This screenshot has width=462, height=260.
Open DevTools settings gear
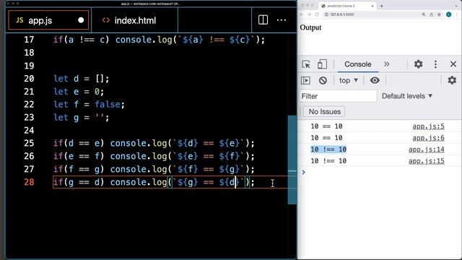[419, 64]
